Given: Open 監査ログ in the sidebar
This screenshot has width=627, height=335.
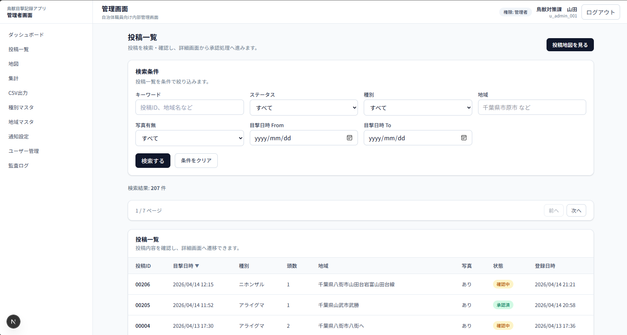Looking at the screenshot, I should [19, 166].
